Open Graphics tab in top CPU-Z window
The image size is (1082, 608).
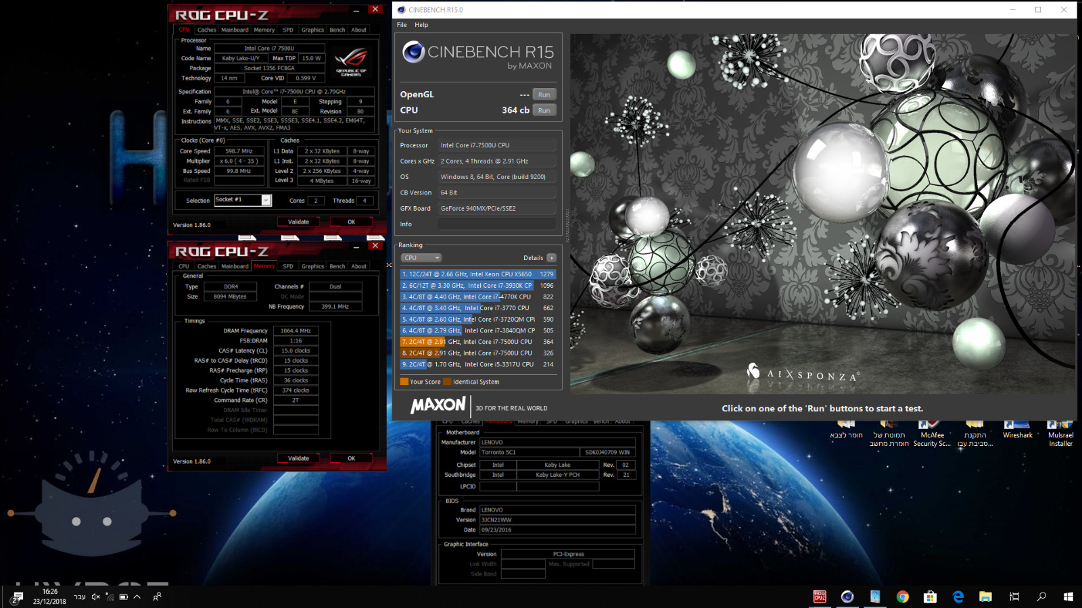312,30
